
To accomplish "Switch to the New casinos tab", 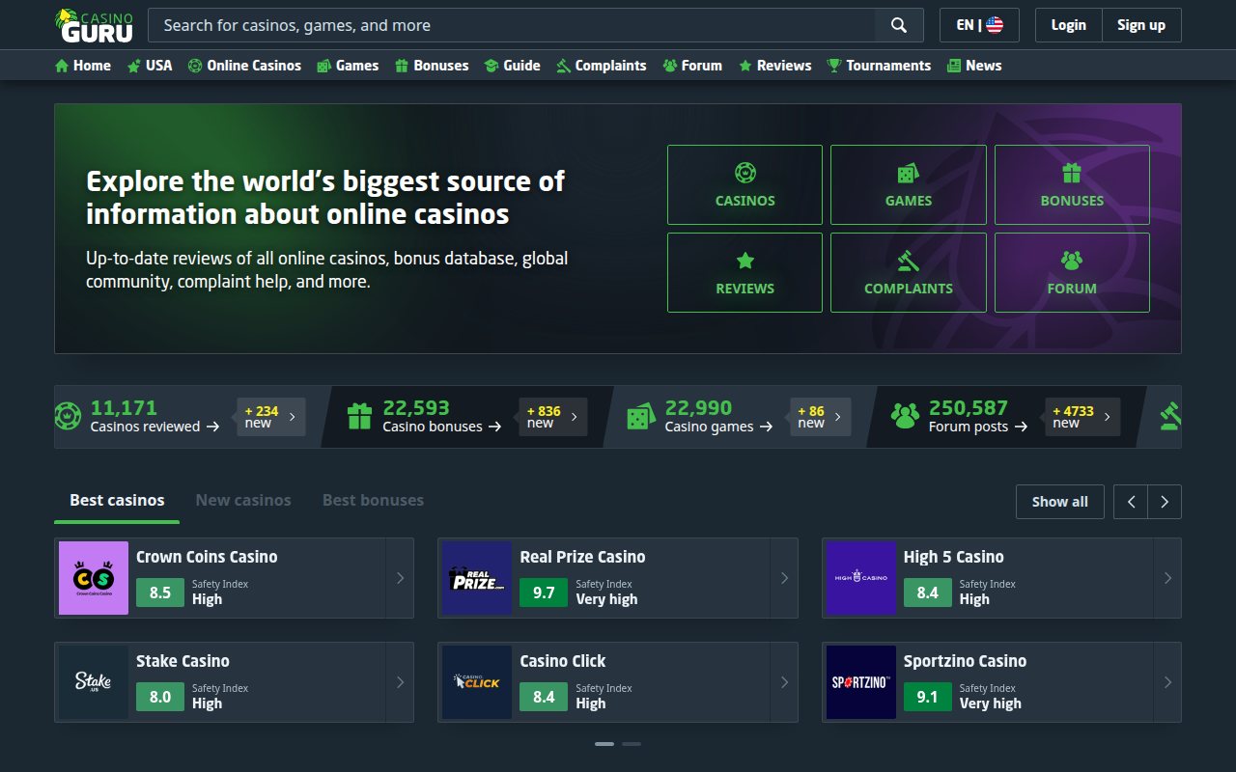I will point(243,501).
